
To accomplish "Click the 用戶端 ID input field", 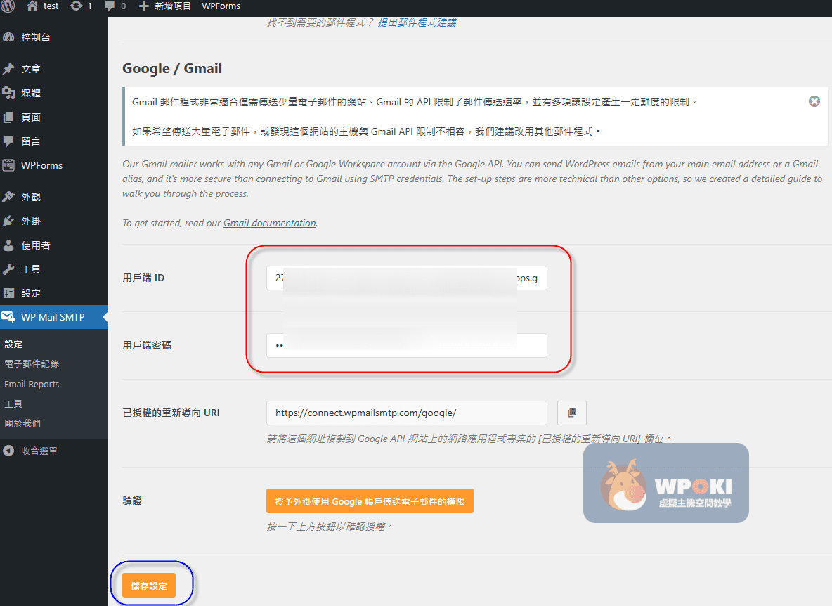I will pos(406,278).
